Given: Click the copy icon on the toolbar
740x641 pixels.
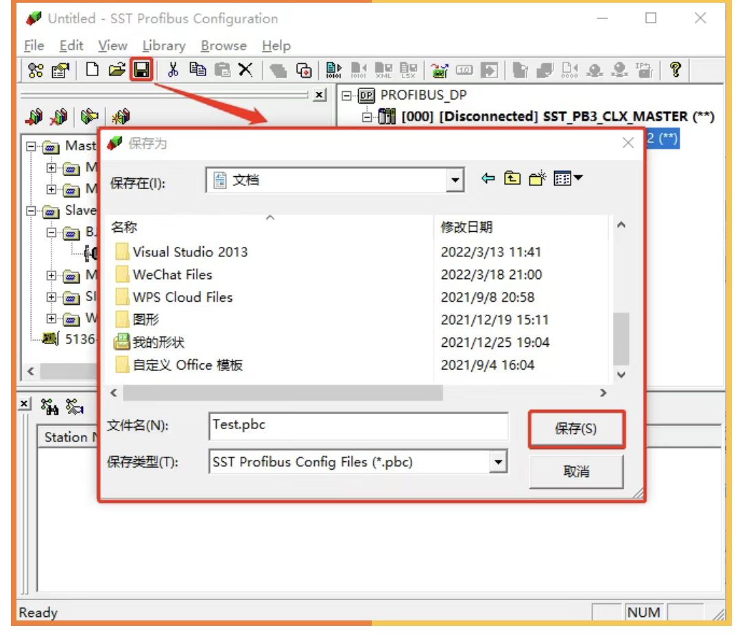Looking at the screenshot, I should click(197, 69).
